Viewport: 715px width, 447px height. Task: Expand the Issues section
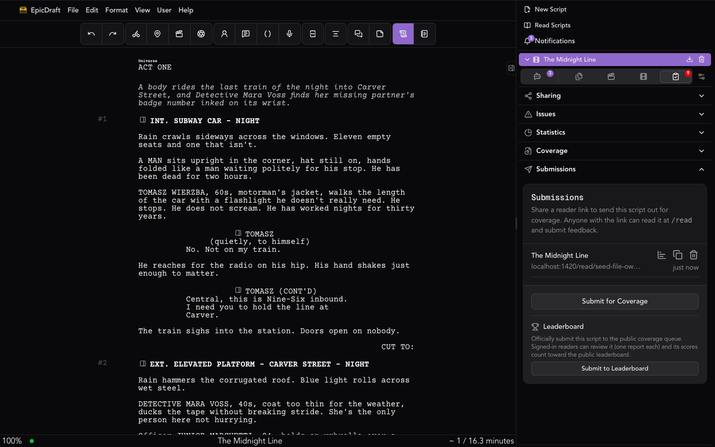pos(615,114)
